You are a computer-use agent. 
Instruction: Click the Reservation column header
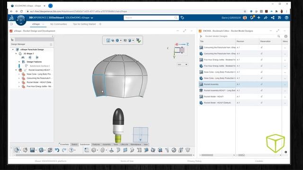270,41
